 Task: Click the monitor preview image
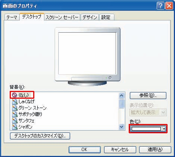click(87, 56)
